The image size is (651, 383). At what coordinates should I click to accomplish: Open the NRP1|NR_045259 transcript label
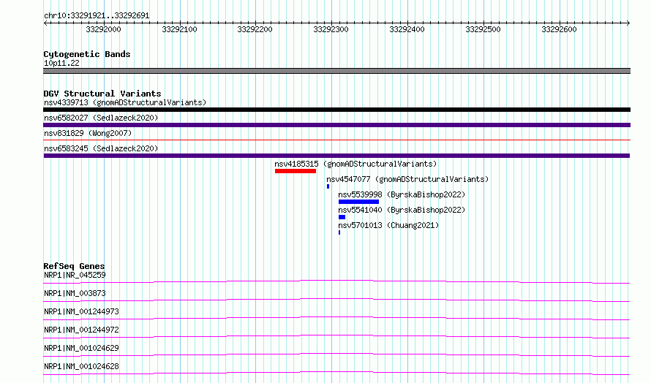(75, 275)
